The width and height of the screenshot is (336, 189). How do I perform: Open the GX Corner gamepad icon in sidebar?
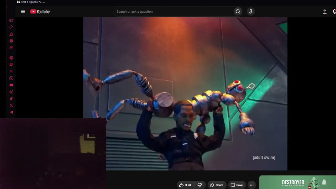tap(11, 20)
